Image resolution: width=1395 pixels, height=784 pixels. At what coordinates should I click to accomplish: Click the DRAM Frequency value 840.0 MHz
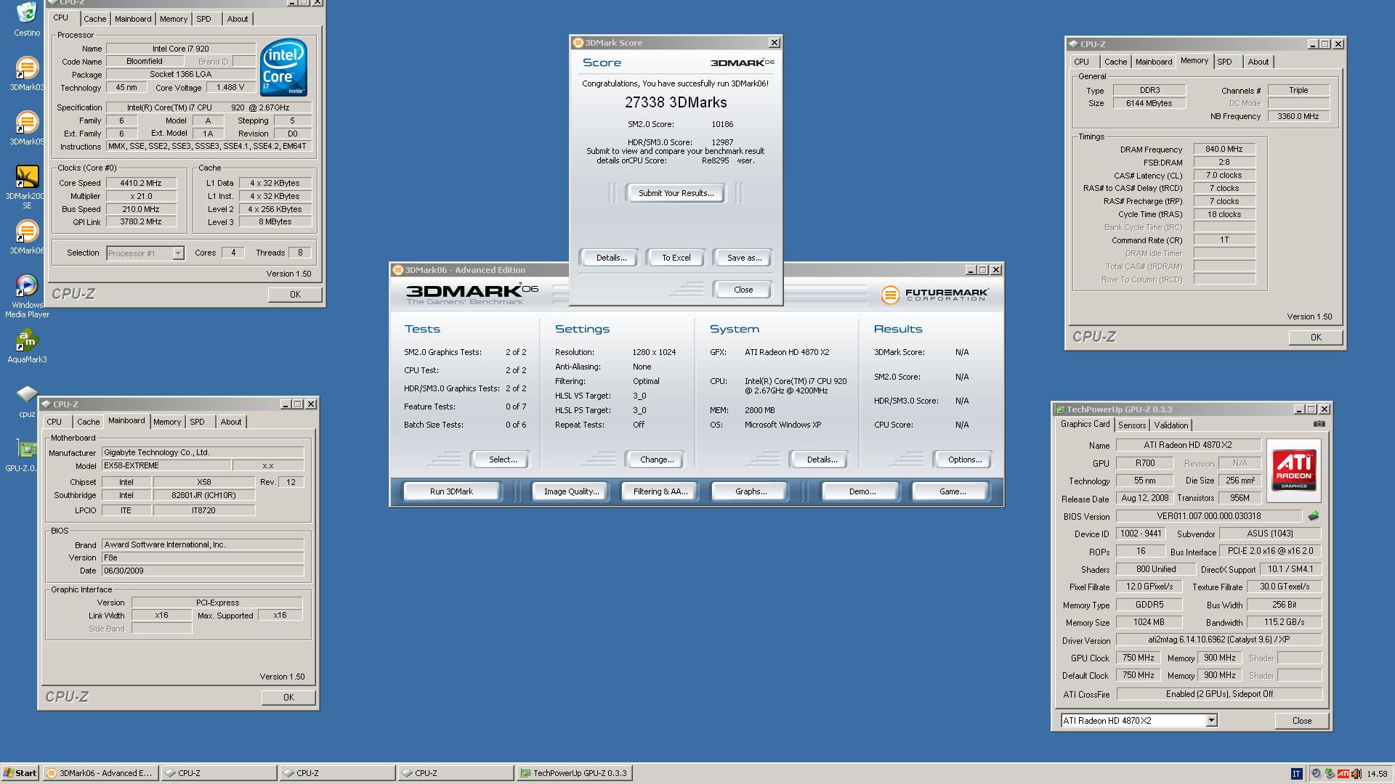[1224, 150]
